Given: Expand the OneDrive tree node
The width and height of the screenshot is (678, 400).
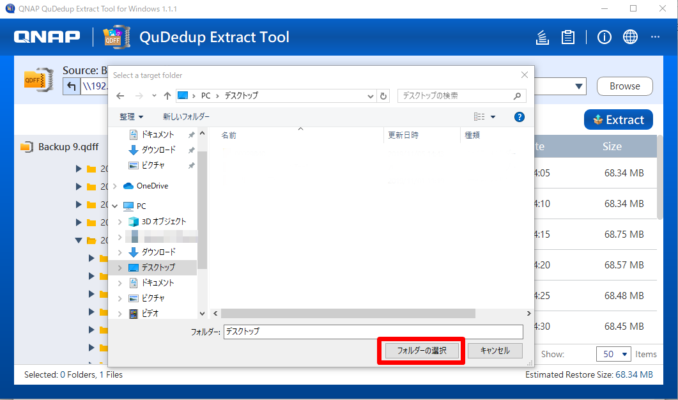Looking at the screenshot, I should point(115,186).
